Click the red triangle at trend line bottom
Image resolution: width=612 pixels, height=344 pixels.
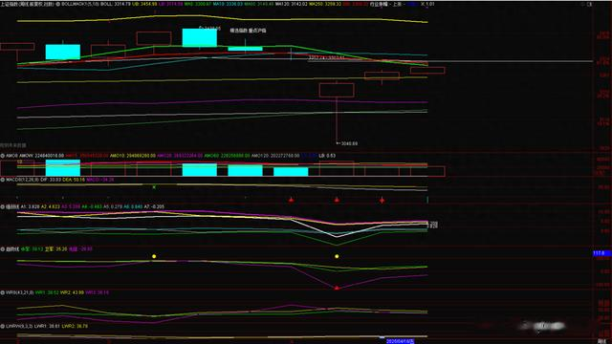click(337, 288)
